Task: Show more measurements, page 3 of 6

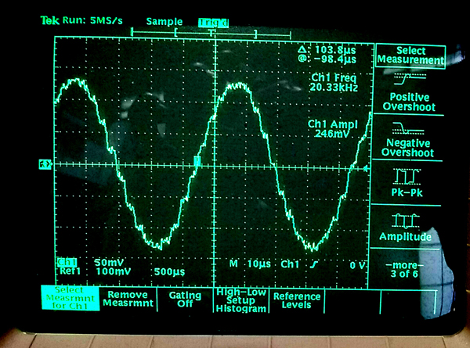Action: (x=404, y=270)
